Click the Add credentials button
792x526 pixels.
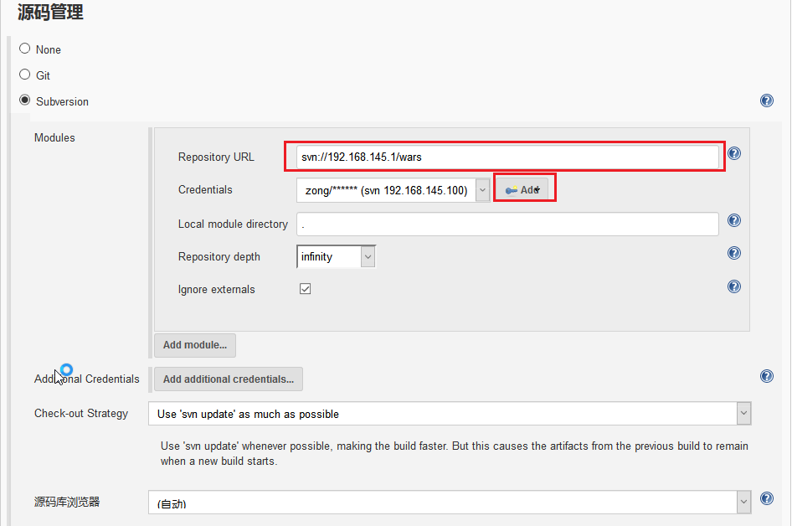pyautogui.click(x=525, y=190)
